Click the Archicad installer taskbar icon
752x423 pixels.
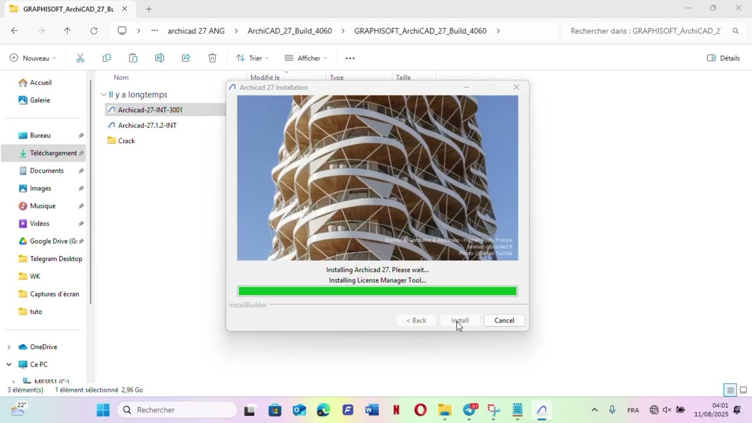542,409
